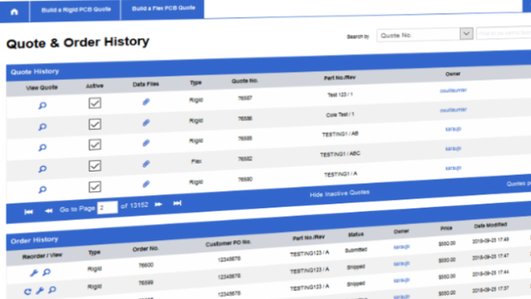Click Hide Inactive Quotes
The height and width of the screenshot is (299, 531).
[x=340, y=194]
